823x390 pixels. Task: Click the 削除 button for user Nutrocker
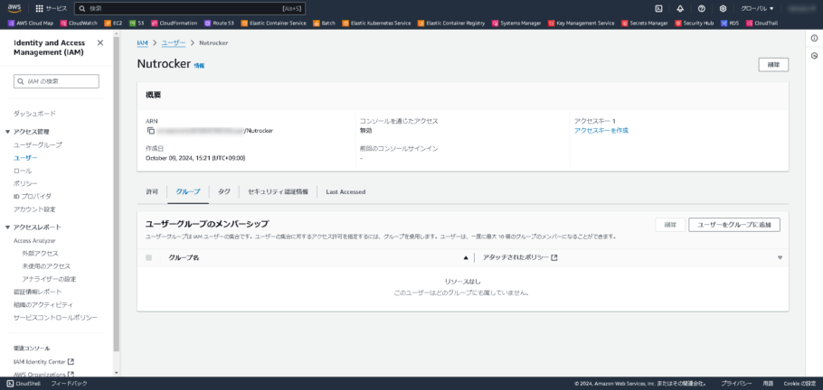[773, 65]
